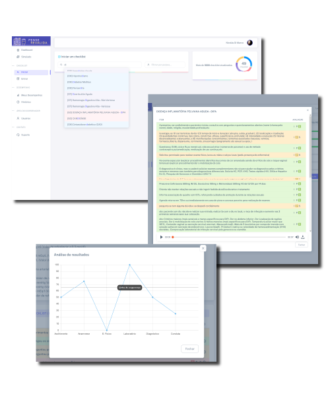Click the user avatar at top right

click(x=249, y=43)
